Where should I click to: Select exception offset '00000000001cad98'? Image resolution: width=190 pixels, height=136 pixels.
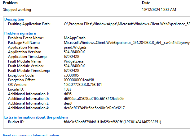(79, 80)
